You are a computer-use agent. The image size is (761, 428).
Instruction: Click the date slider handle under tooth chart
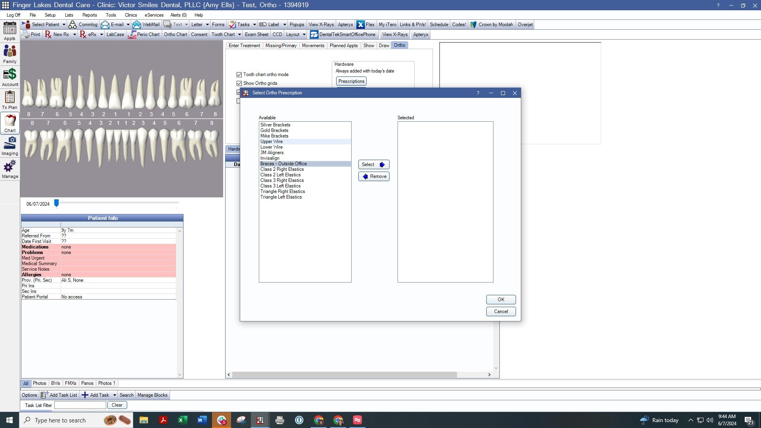[56, 203]
